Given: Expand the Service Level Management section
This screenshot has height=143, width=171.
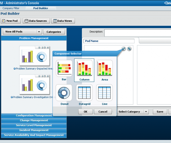Looking at the screenshot, I should coord(34,125).
